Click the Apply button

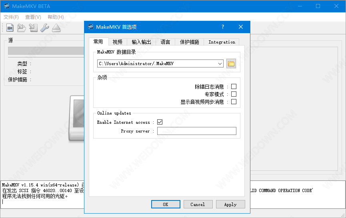pos(230,204)
